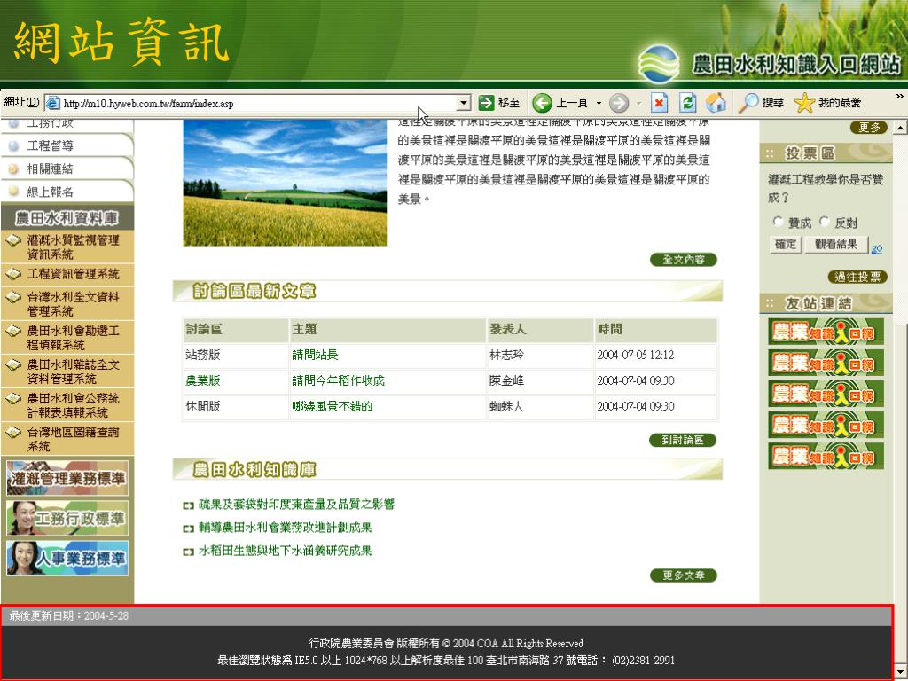Click the 最後更新日期：2004-5-28 text
The width and height of the screenshot is (908, 681).
coord(69,615)
